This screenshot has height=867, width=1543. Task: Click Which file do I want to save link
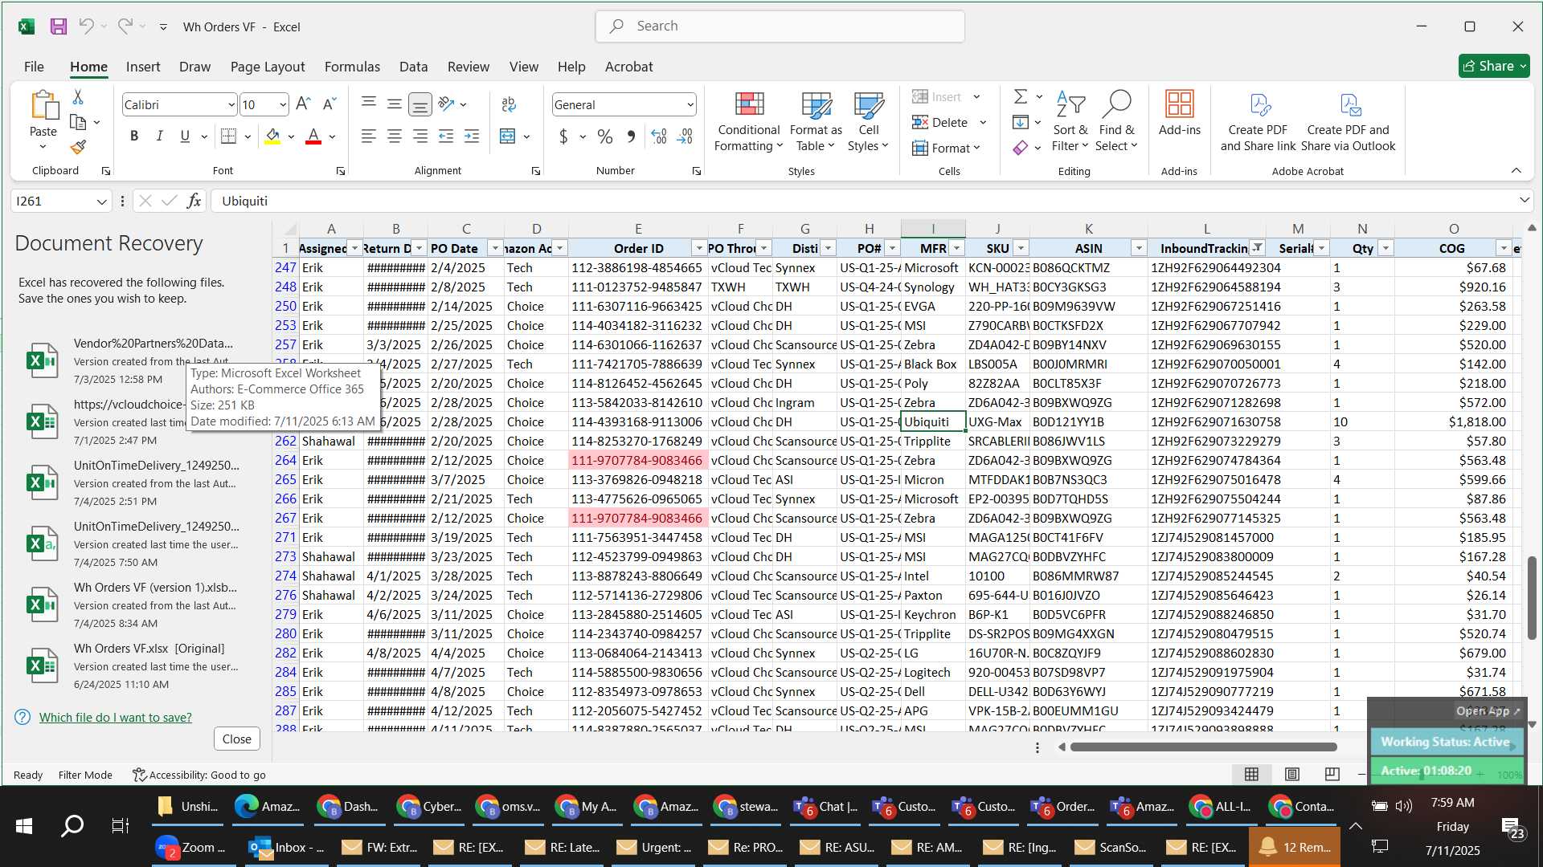point(116,717)
